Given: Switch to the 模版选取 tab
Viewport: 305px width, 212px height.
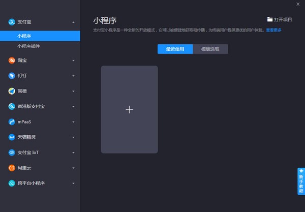Looking at the screenshot, I should (x=210, y=49).
